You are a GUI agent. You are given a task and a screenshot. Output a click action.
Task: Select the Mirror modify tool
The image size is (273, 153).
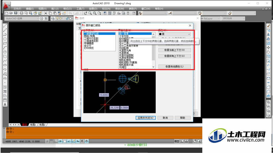pyautogui.click(x=268, y=34)
